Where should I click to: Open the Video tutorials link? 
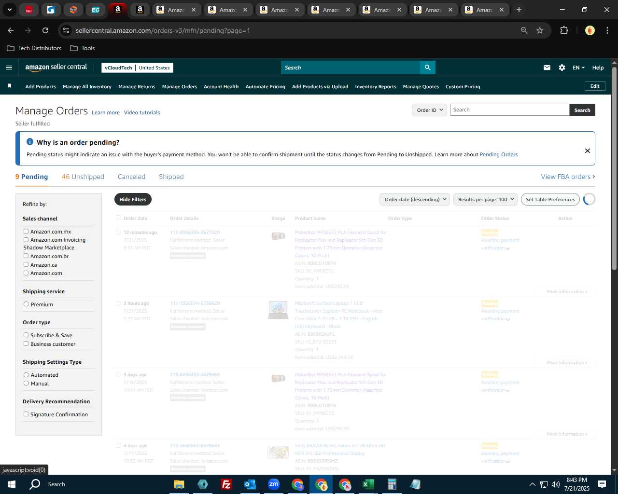coord(142,112)
